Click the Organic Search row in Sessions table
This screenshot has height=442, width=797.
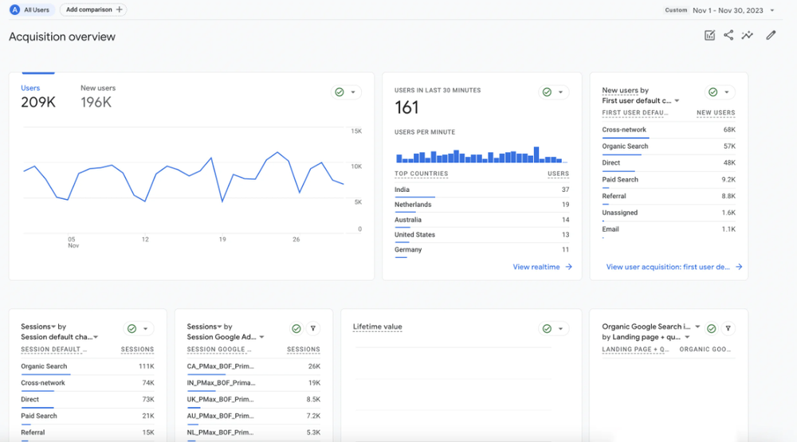[88, 366]
